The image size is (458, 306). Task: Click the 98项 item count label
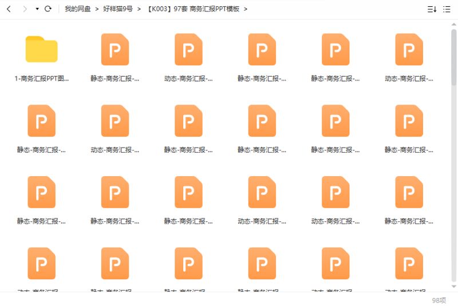click(439, 300)
